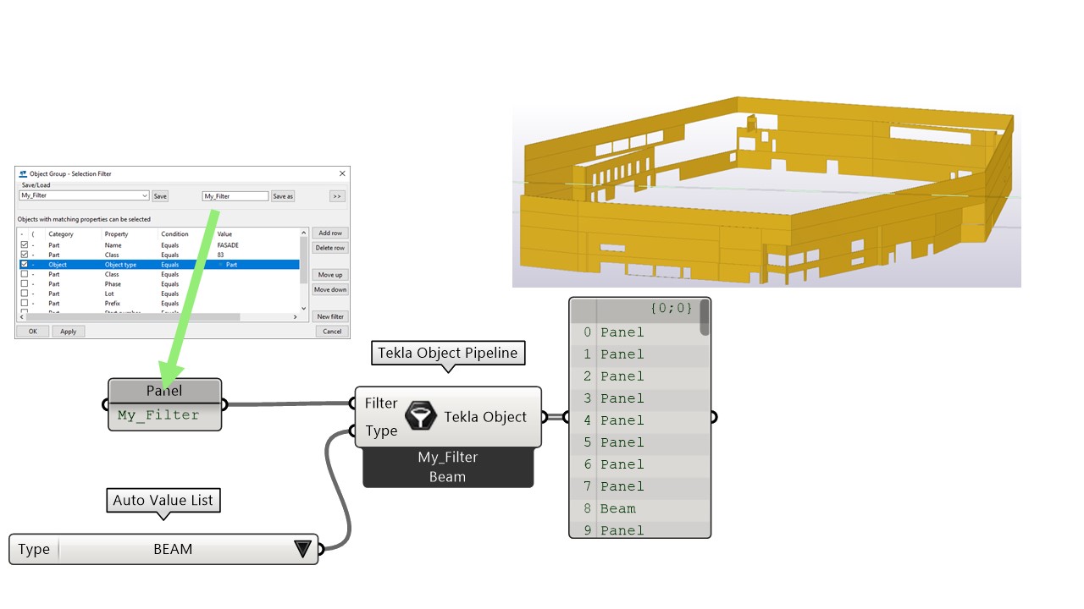Click the Filter input on Tekla Object component
The image size is (1084, 609).
coord(381,403)
